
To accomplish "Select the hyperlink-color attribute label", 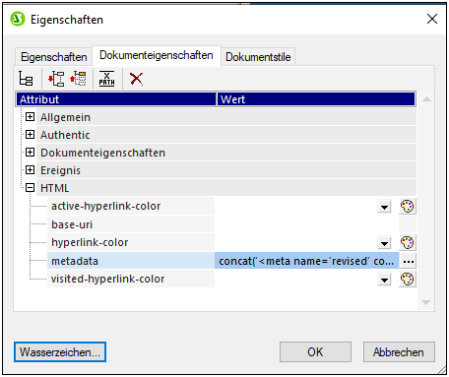I will [90, 243].
